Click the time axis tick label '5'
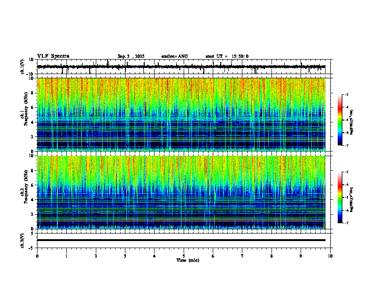This screenshot has height=287, width=372. (184, 256)
